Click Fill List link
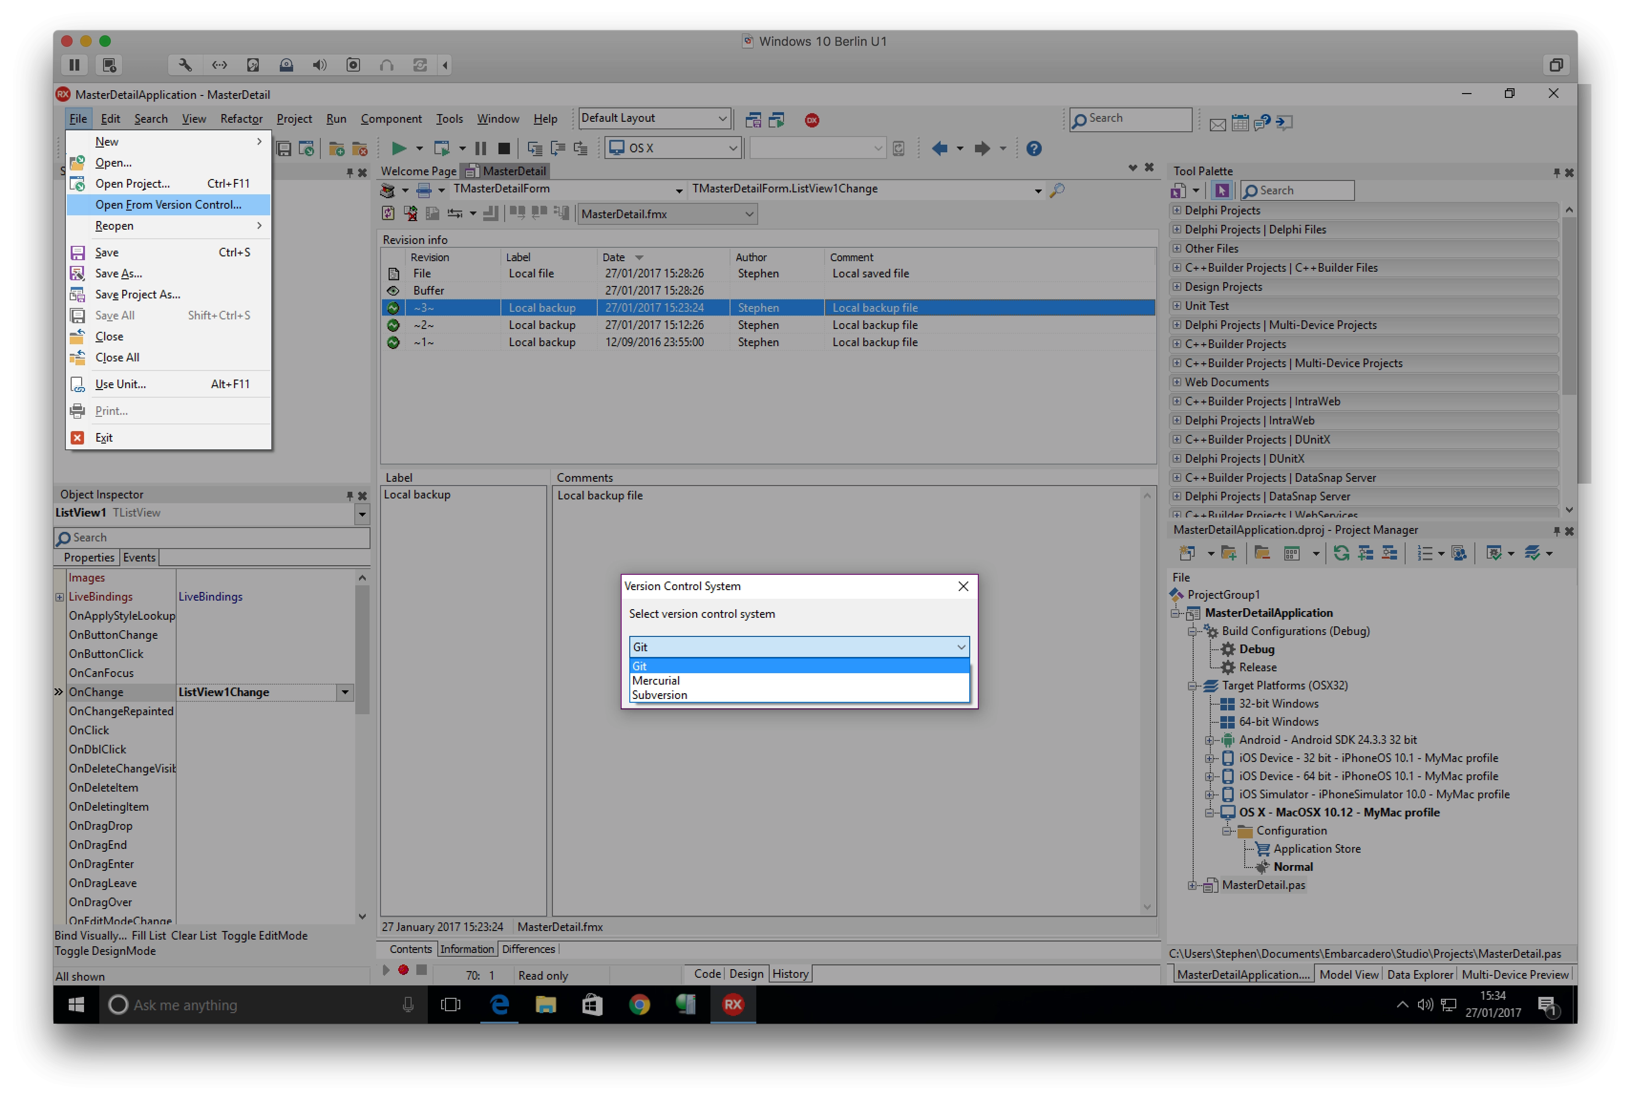The height and width of the screenshot is (1100, 1631). [148, 936]
